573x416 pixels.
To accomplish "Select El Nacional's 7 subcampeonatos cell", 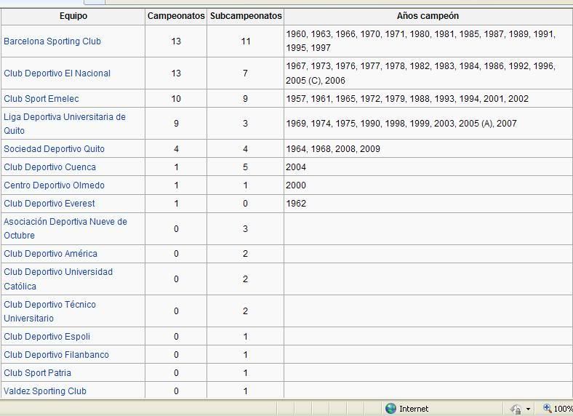I will coord(246,73).
